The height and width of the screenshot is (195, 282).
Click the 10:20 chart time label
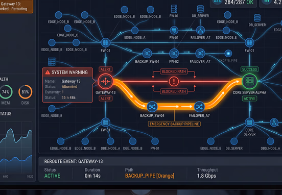coord(30,177)
